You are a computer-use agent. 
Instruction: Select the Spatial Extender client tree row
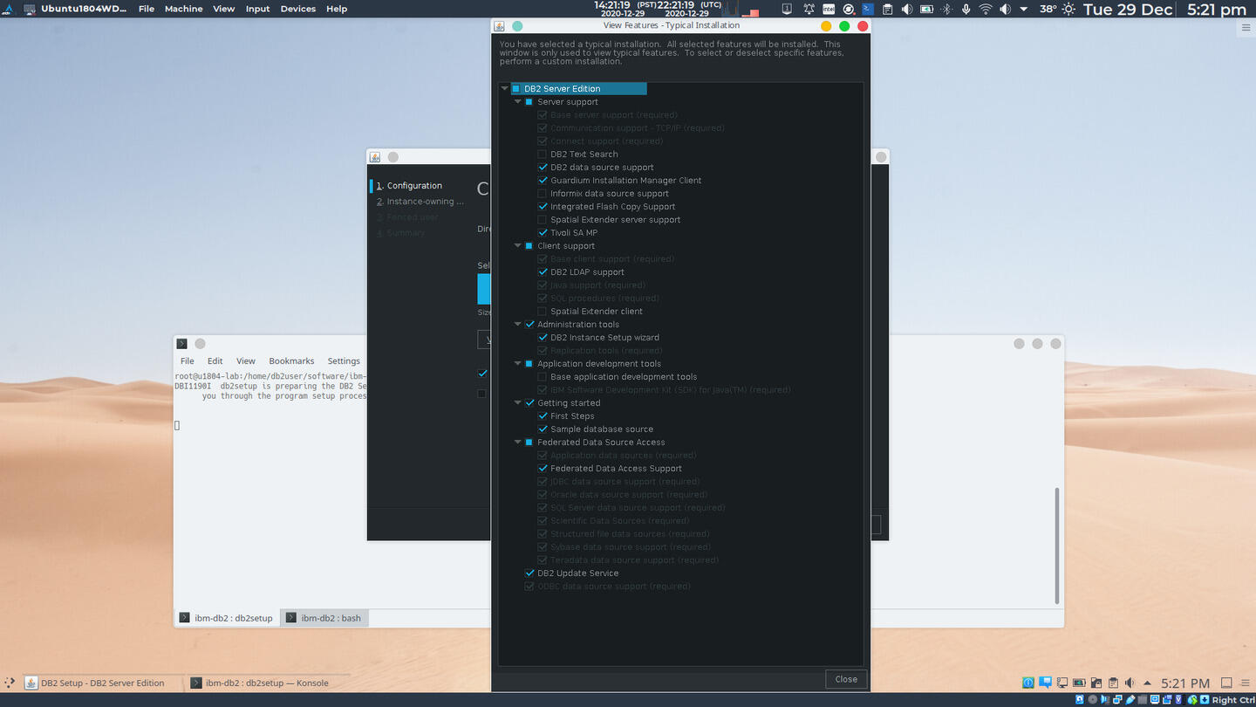point(597,312)
